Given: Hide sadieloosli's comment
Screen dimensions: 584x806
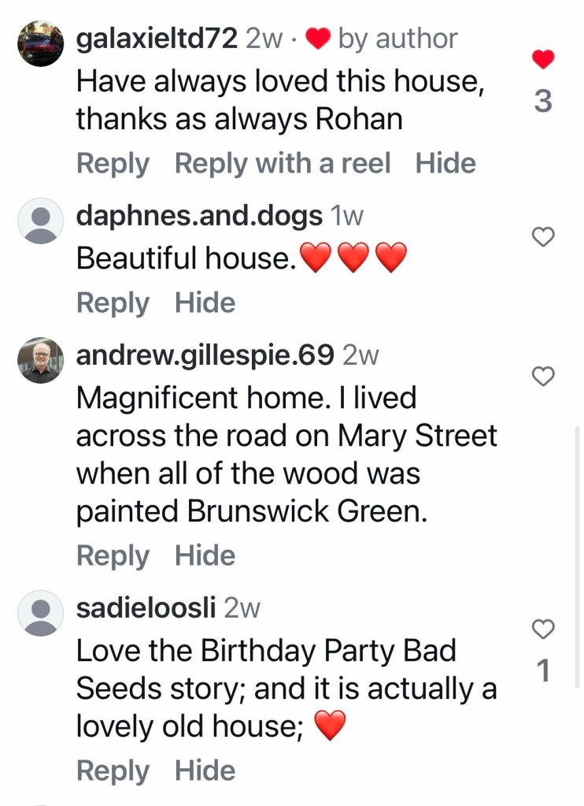Looking at the screenshot, I should (205, 771).
